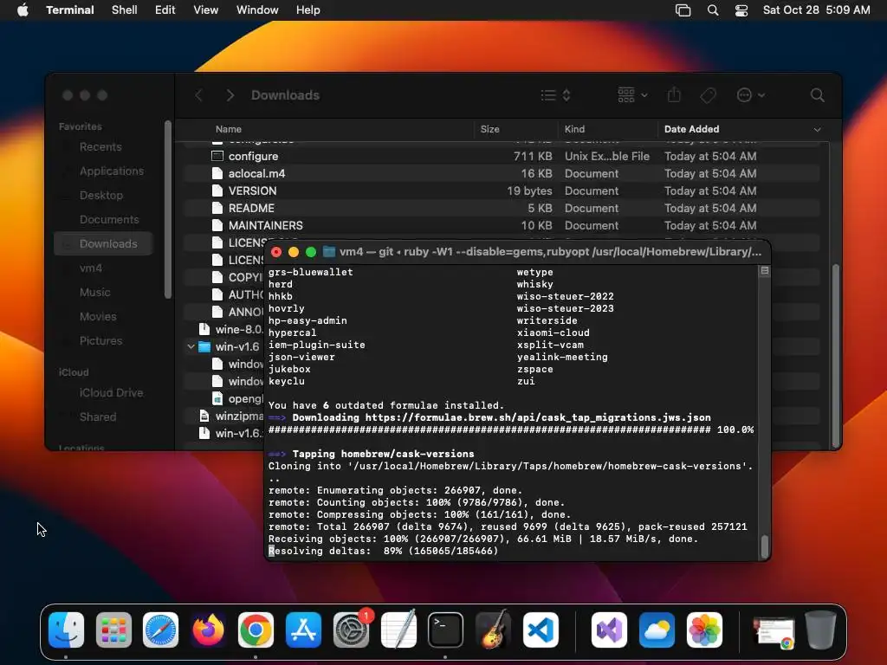This screenshot has height=665, width=887.
Task: Select the MAINTAINERS file
Action: point(502,226)
